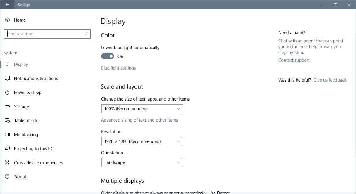
Task: Toggle off Lower blue light automatically
Action: pyautogui.click(x=107, y=56)
